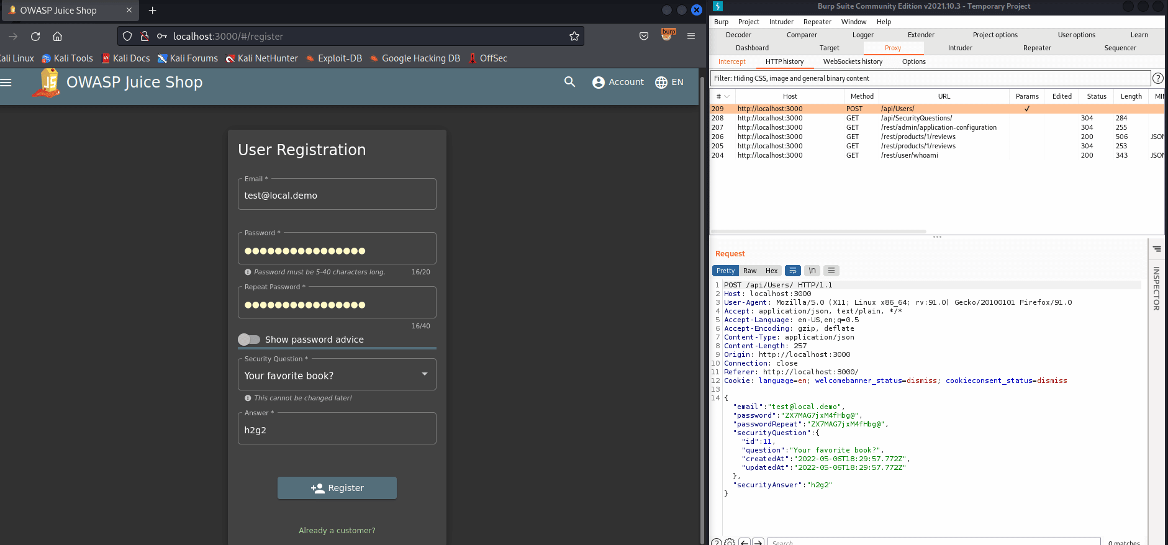This screenshot has width=1168, height=545.
Task: Click the Firefox home icon
Action: point(57,37)
